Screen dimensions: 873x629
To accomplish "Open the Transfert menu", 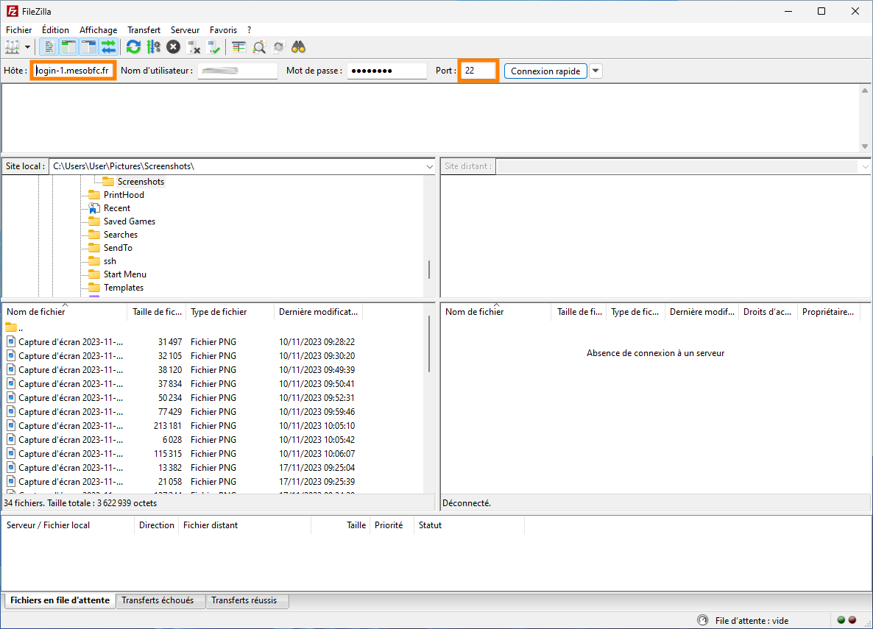I will coord(144,29).
